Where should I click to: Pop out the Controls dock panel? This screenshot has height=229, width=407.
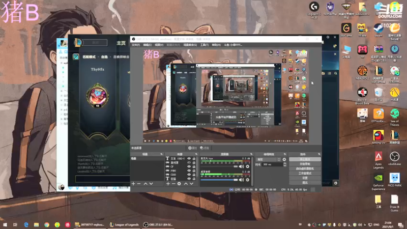[319, 154]
